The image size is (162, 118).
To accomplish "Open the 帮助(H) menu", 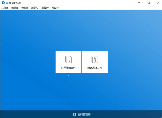I will point(56,8).
